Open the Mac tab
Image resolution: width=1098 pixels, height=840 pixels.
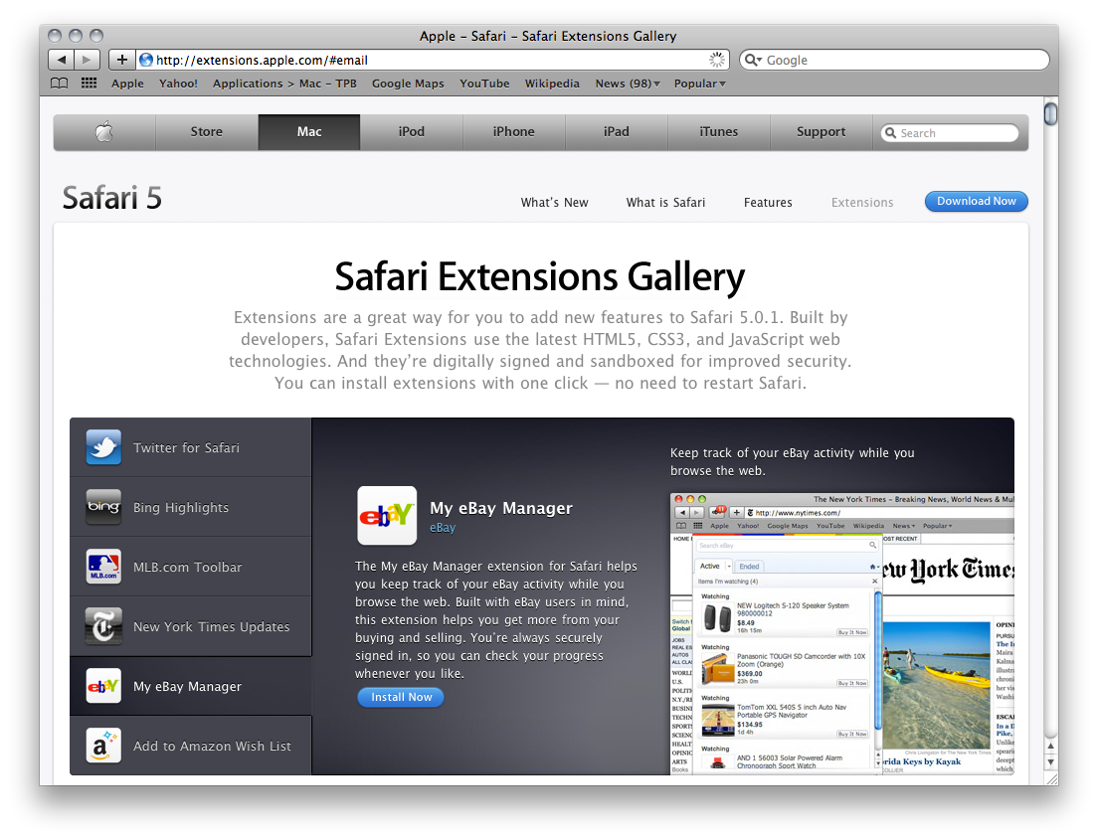pyautogui.click(x=308, y=131)
